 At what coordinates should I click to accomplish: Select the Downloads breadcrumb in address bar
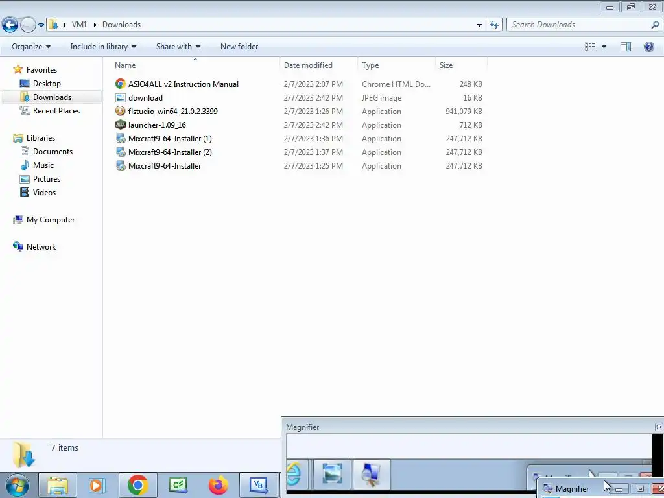point(121,25)
